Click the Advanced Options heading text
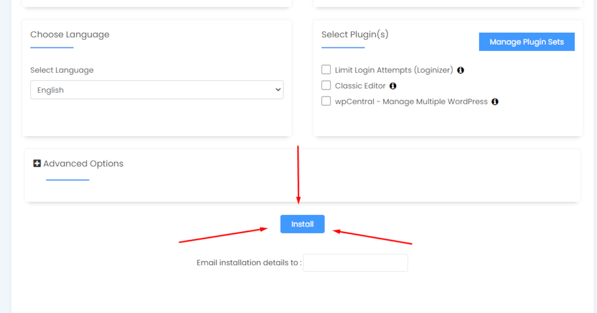The image size is (597, 313). click(x=83, y=163)
